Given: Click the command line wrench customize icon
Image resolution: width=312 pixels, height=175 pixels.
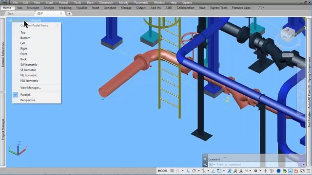Looking at the screenshot, I should 205,164.
